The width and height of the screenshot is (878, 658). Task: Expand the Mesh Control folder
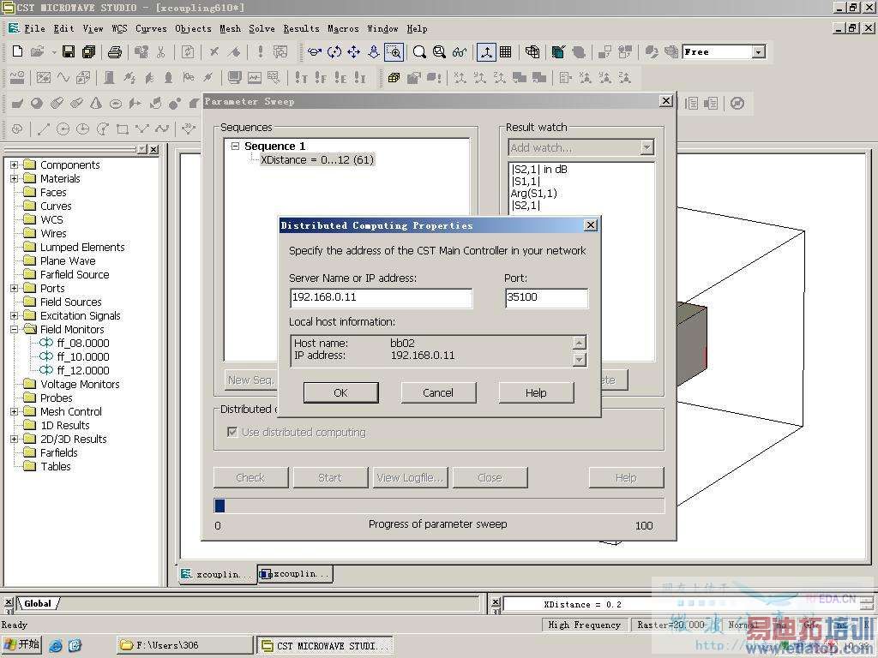(x=14, y=412)
